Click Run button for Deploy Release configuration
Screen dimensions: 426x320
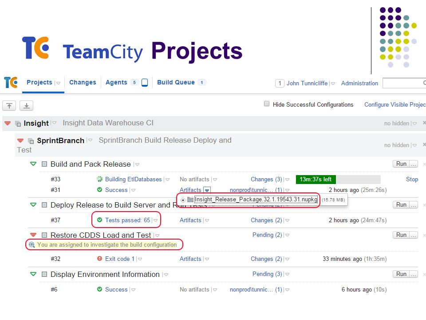[401, 204]
